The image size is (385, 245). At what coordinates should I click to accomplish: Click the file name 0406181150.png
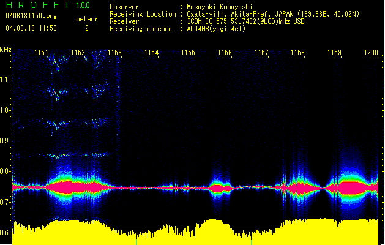pos(31,16)
